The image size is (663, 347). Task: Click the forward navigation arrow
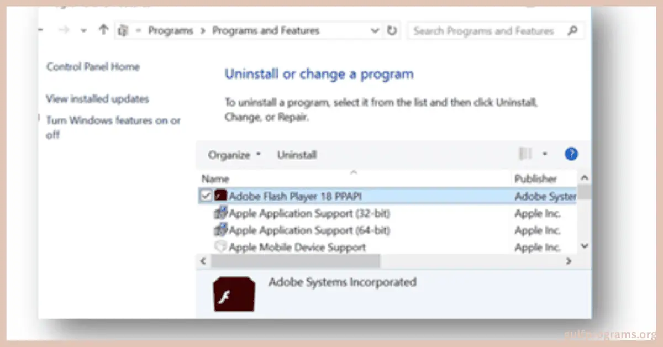(x=64, y=31)
